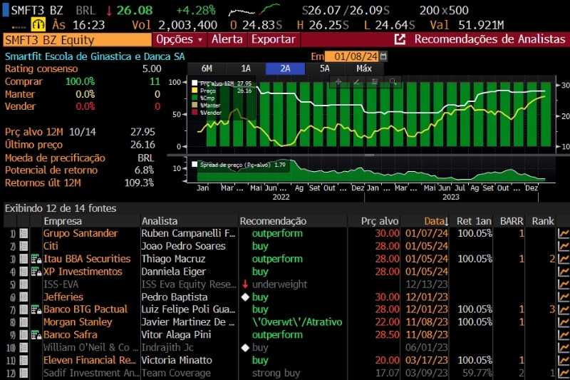The width and height of the screenshot is (570, 380).
Task: Sort the table by Empresa column header
Action: [63, 221]
